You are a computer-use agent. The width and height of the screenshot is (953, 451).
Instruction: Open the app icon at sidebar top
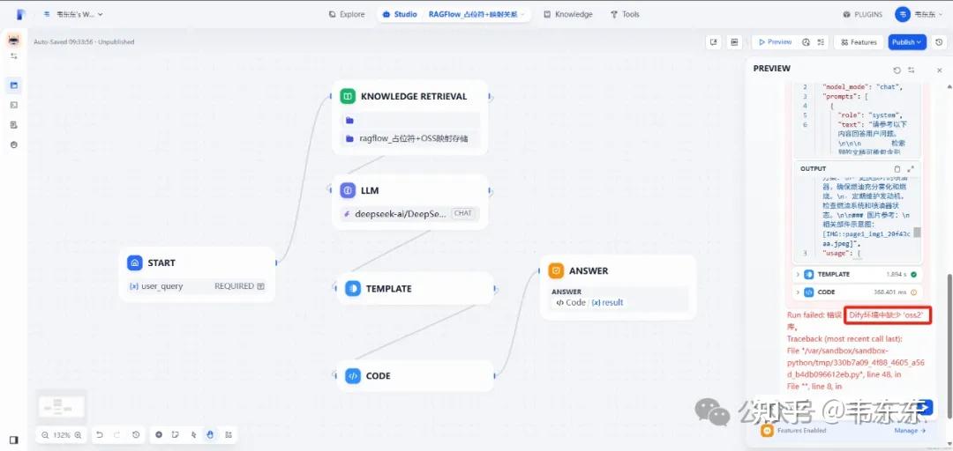[13, 41]
